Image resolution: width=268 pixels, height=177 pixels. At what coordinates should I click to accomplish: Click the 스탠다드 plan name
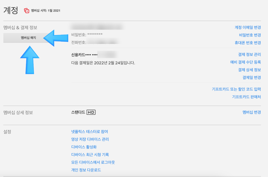(x=78, y=112)
